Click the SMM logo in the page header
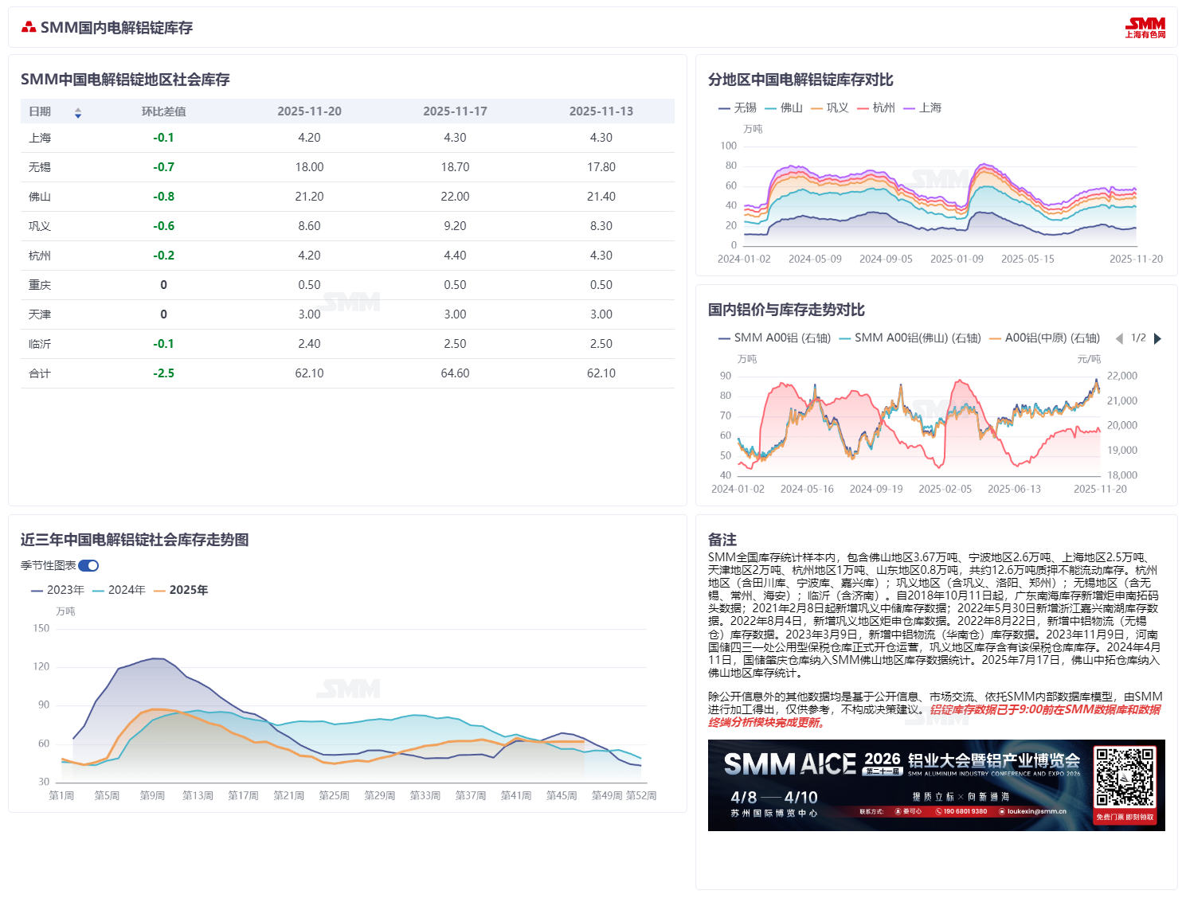The height and width of the screenshot is (898, 1186). [x=29, y=26]
